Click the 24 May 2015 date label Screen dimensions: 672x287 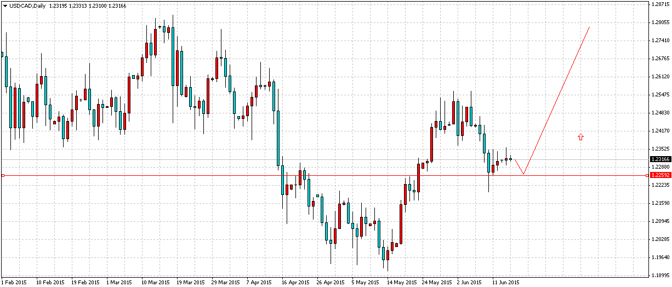click(436, 283)
